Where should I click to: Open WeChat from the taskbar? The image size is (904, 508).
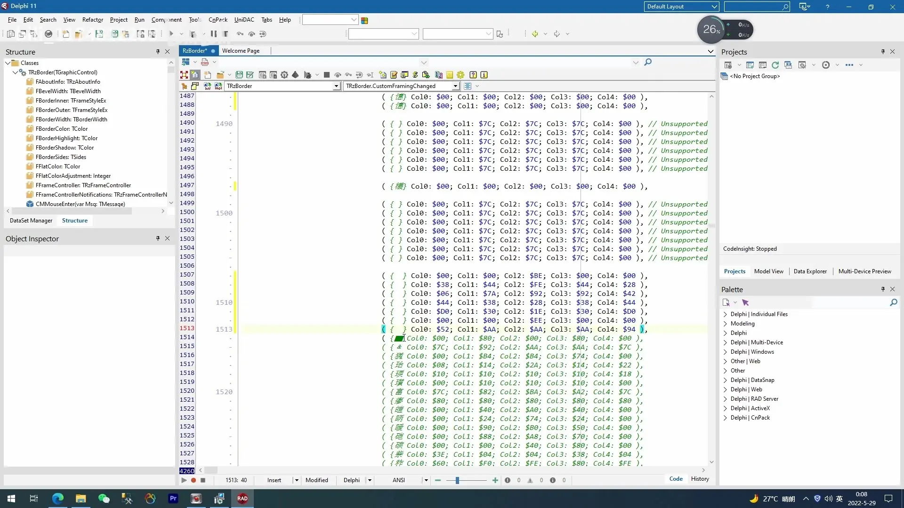pos(104,499)
